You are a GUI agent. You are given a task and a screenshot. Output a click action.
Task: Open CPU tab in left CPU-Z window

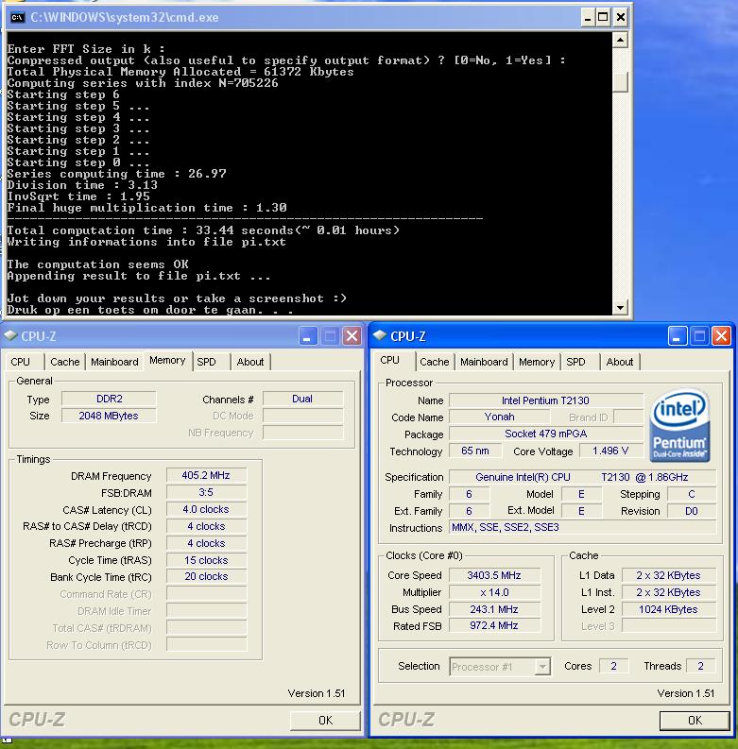pos(21,362)
